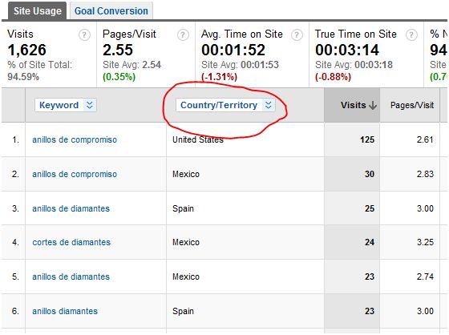Click the True Time on Site metric value
This screenshot has height=335, width=449.
pyautogui.click(x=347, y=50)
